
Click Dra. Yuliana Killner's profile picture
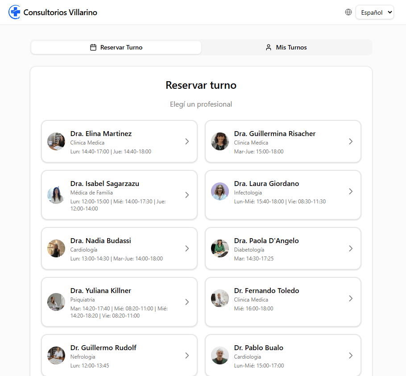click(56, 302)
